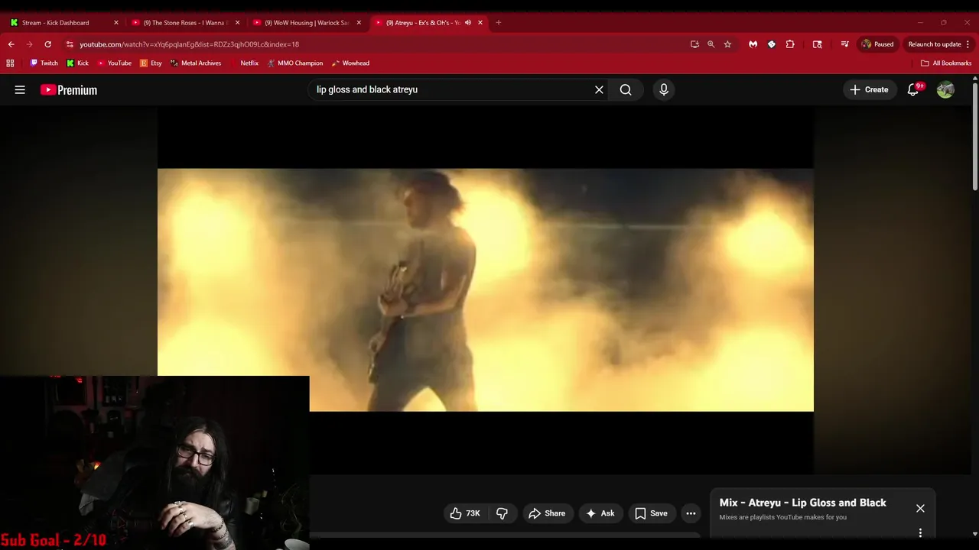Viewport: 979px width, 550px height.
Task: Open a new browser tab
Action: [499, 23]
